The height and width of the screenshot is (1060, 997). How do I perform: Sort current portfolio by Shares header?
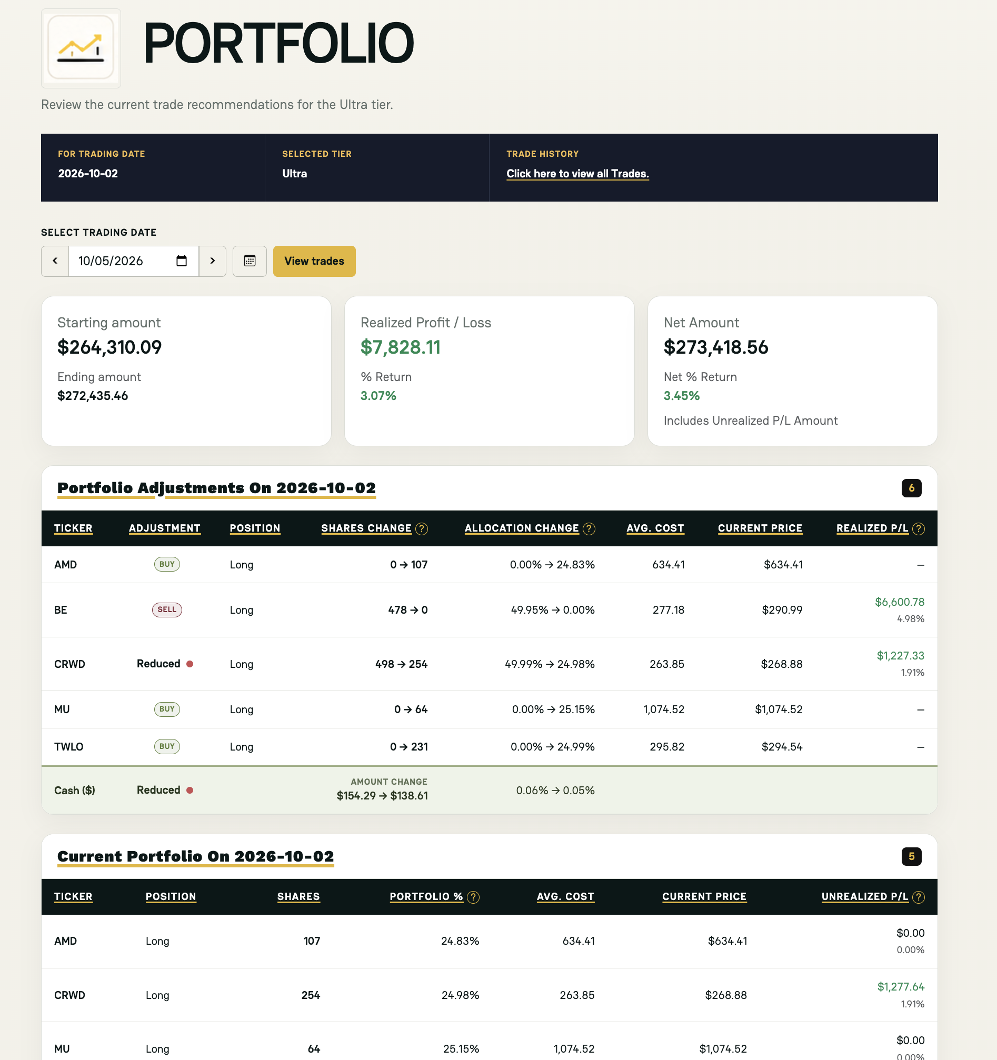click(298, 896)
